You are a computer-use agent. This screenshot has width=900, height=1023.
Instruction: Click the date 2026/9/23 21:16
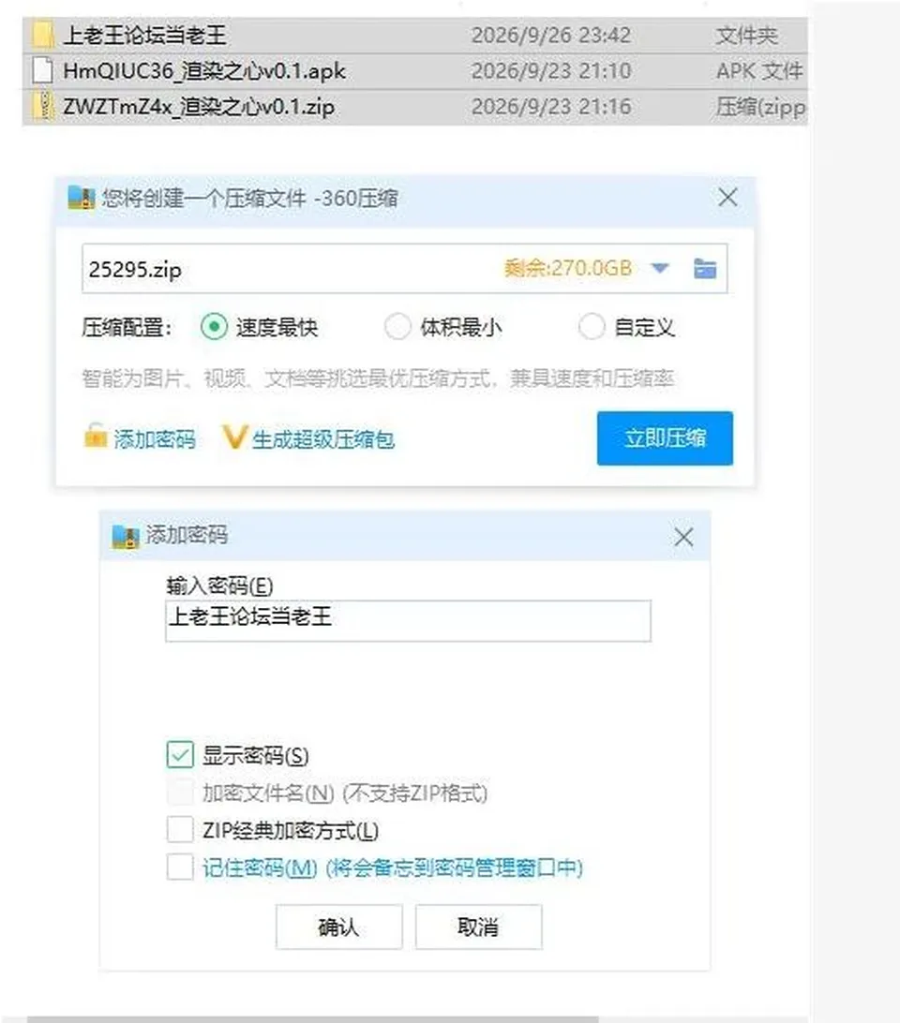[x=551, y=107]
